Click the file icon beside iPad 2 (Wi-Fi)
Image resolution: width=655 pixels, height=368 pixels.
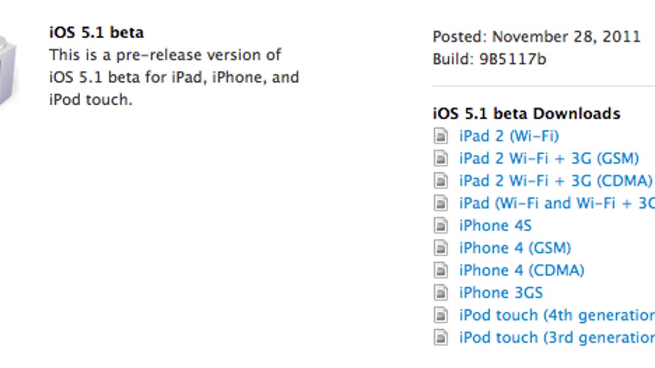click(440, 136)
